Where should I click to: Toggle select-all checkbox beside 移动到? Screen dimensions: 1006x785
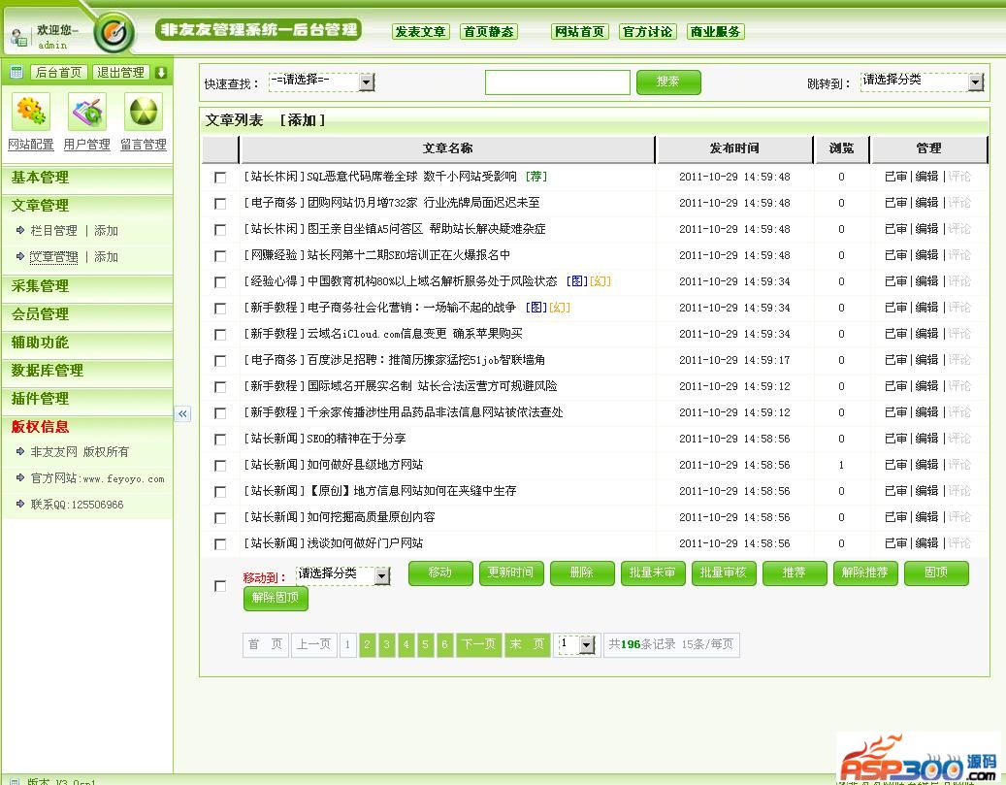click(220, 586)
